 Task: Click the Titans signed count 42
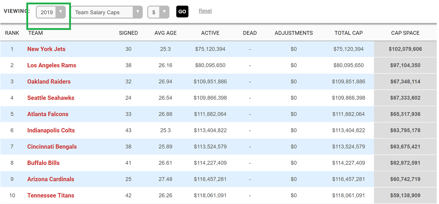128,195
